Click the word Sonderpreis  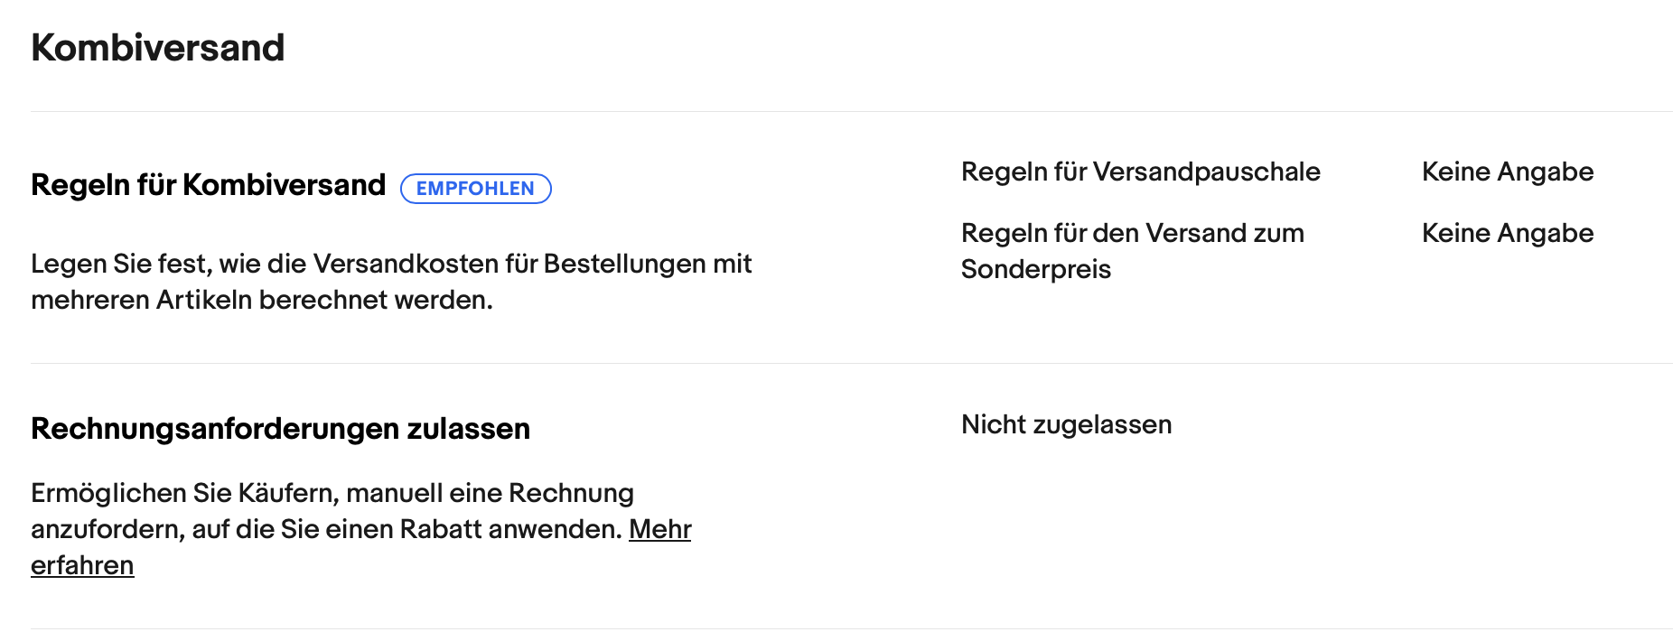[x=1035, y=269]
